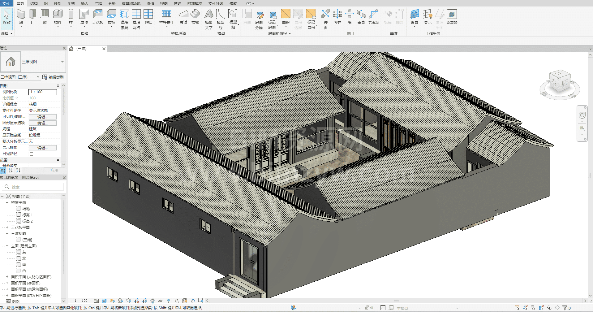Open the 标高 1 floor plan
593x312 pixels.
click(27, 215)
